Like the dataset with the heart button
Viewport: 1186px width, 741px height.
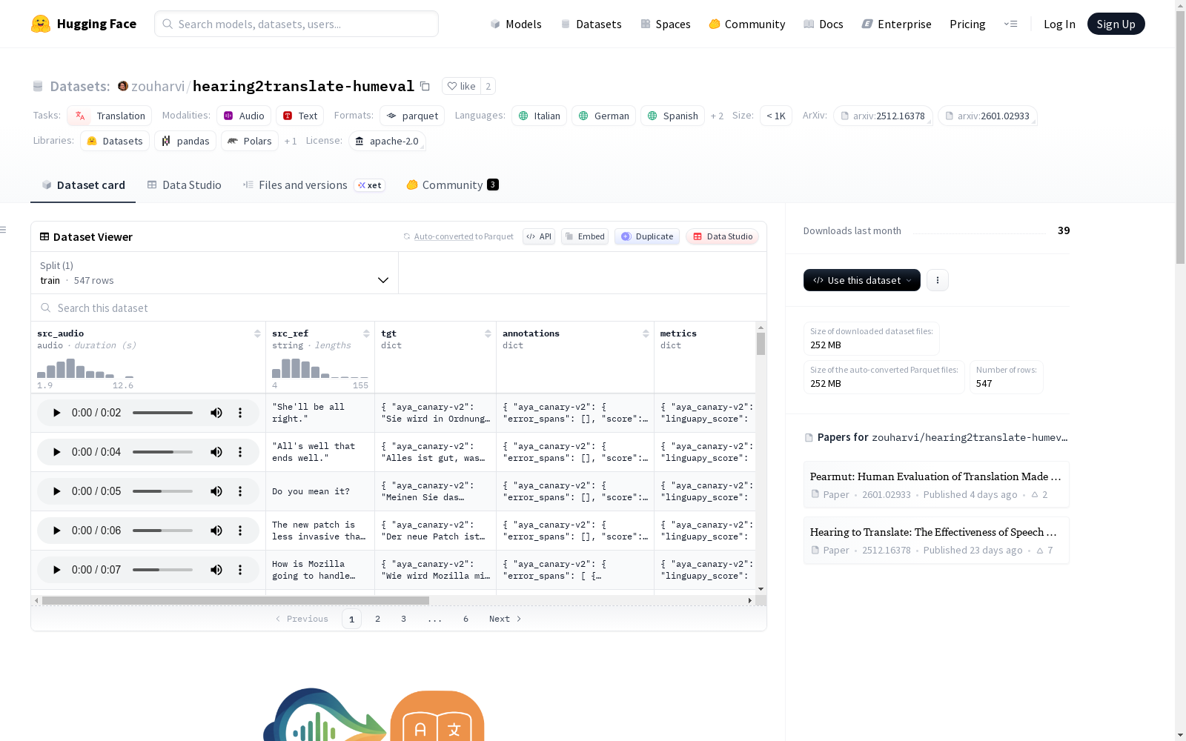click(x=461, y=86)
